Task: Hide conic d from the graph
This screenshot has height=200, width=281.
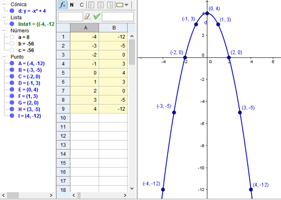Action: tap(12, 10)
